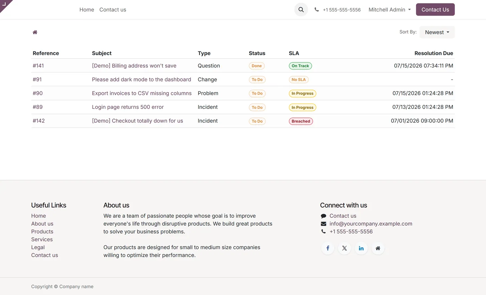The height and width of the screenshot is (295, 486).
Task: Open 'Login page returns 500 error' ticket
Action: [x=128, y=107]
